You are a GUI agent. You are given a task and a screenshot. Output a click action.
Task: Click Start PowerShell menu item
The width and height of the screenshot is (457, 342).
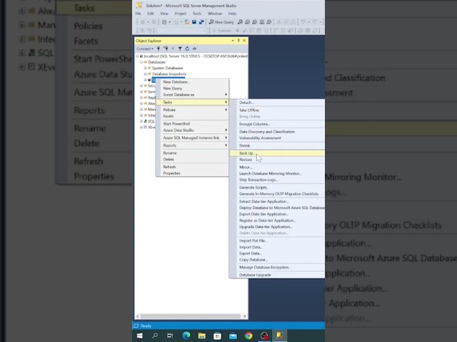coord(192,123)
